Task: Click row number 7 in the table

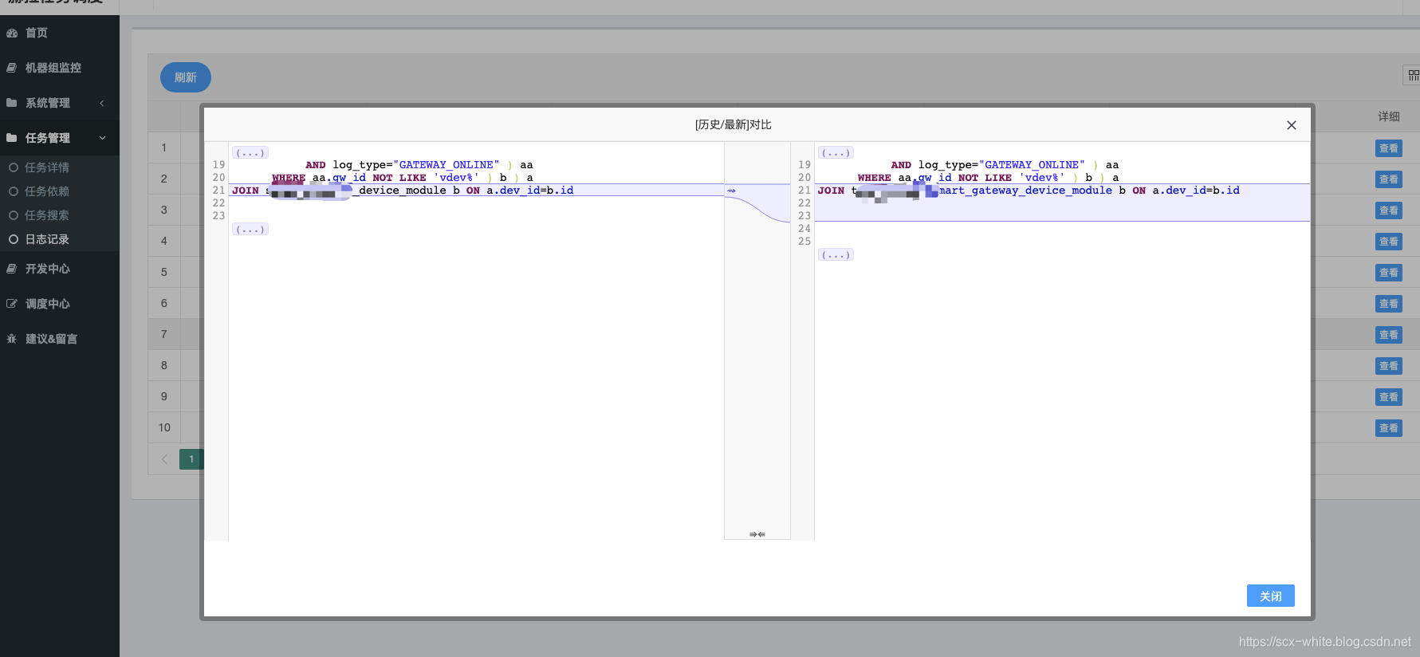Action: tap(164, 335)
